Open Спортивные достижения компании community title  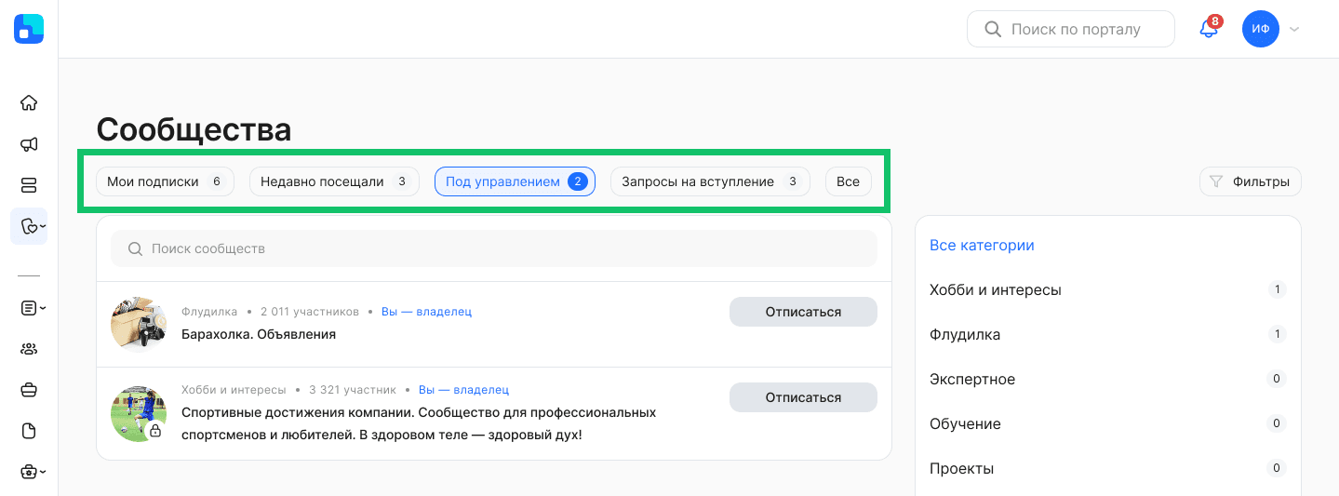pyautogui.click(x=419, y=423)
